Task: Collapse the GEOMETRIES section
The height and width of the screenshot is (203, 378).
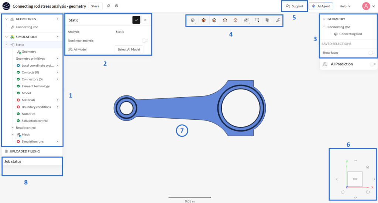Action: (7, 19)
